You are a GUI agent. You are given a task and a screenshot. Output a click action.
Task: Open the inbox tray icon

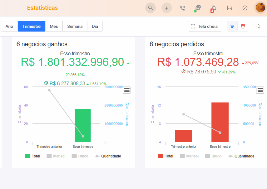[229, 8]
